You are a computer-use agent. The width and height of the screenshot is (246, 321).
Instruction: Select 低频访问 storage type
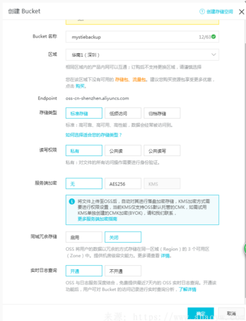pos(123,113)
